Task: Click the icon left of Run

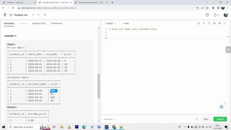Action: click(x=197, y=119)
